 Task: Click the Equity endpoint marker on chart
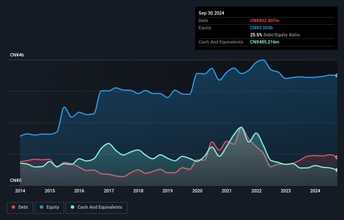click(x=337, y=76)
